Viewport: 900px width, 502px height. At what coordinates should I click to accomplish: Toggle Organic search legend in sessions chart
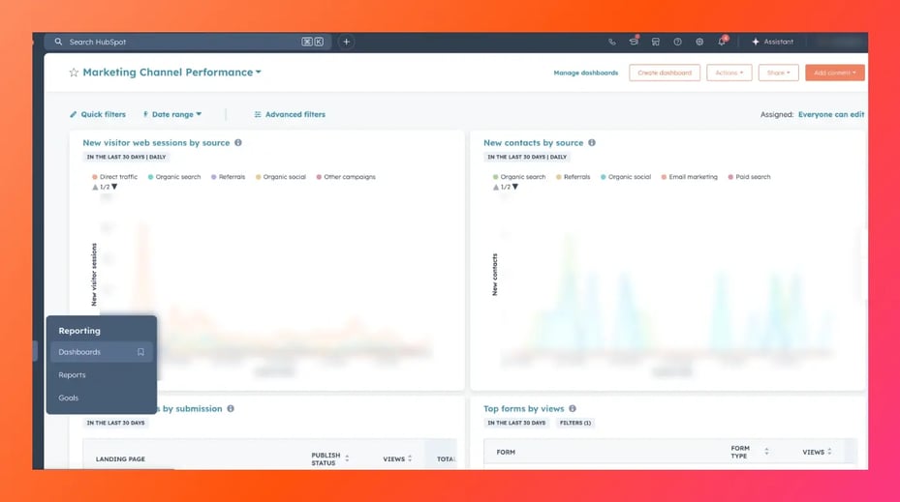(174, 177)
